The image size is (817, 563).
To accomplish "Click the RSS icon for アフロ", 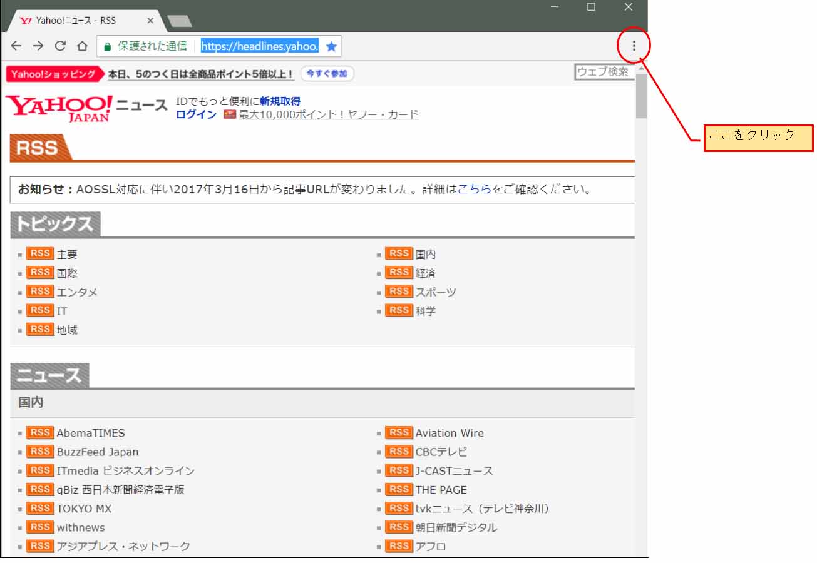I will click(x=399, y=545).
